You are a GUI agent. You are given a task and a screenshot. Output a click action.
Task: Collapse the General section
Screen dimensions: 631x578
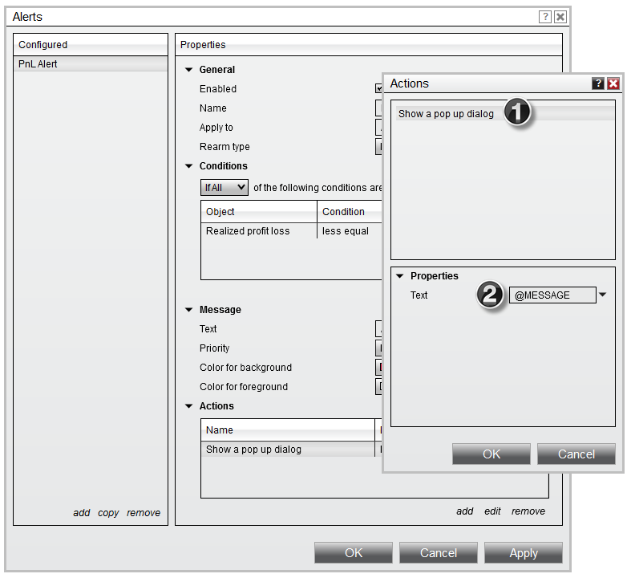[190, 70]
